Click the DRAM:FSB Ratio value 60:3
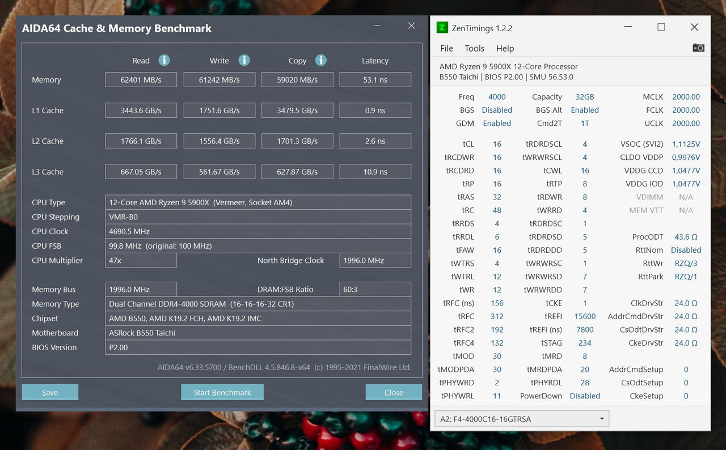 pyautogui.click(x=375, y=289)
